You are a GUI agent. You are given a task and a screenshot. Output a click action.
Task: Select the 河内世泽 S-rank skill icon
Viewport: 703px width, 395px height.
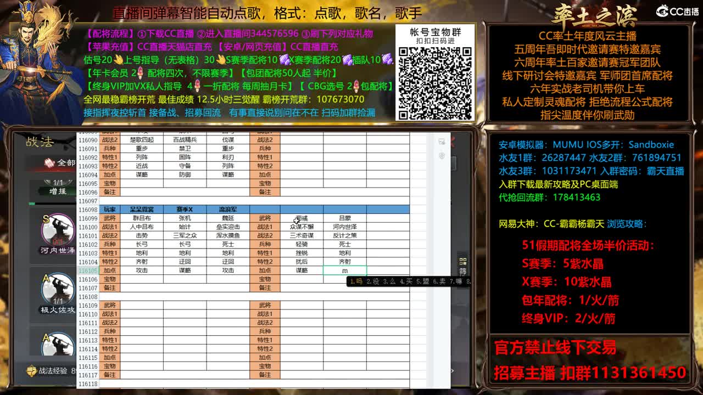click(58, 230)
